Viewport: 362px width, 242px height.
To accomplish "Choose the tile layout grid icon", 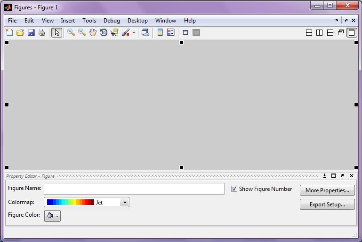I will coord(309,33).
